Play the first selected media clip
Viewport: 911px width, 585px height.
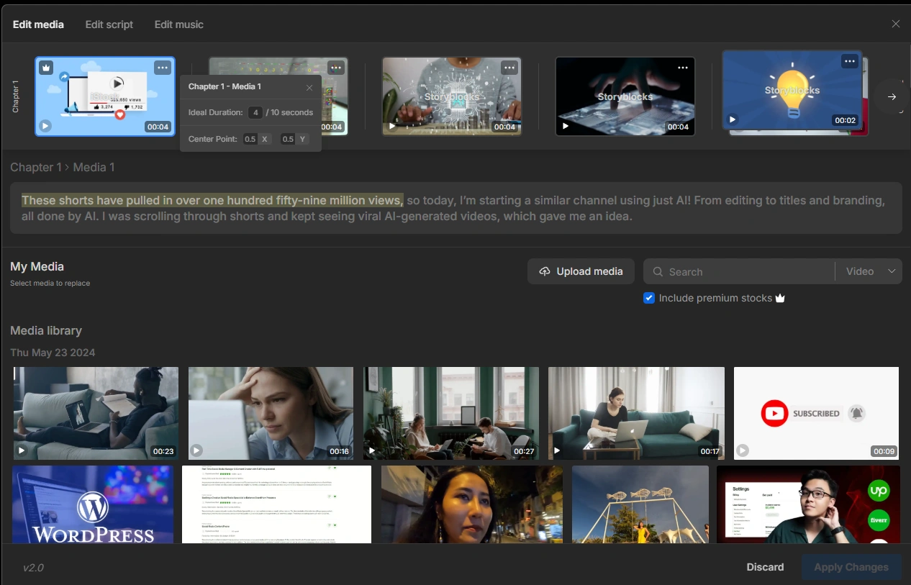[x=45, y=126]
